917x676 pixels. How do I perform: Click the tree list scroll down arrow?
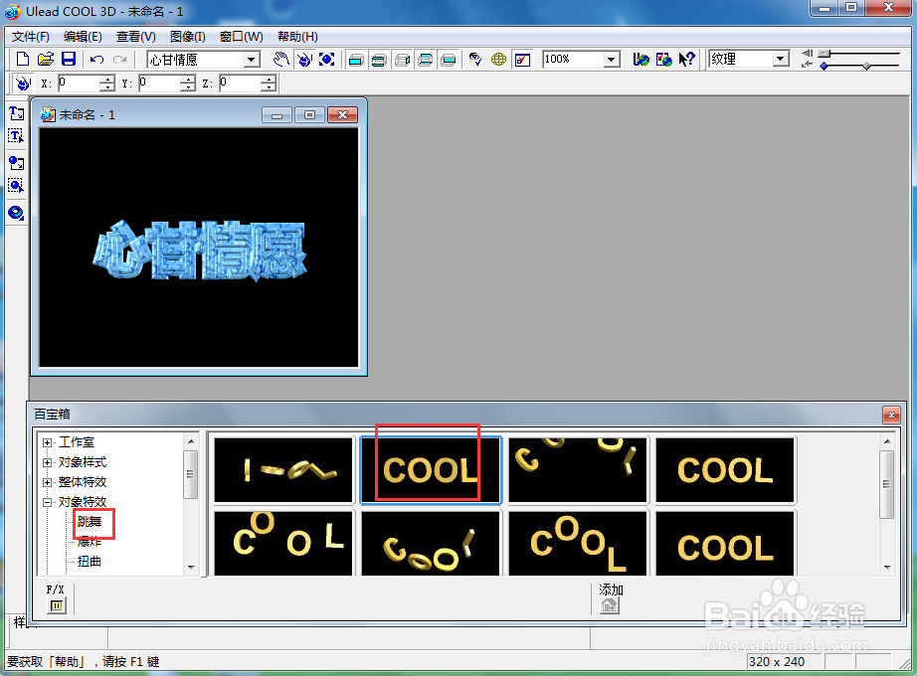pos(191,568)
